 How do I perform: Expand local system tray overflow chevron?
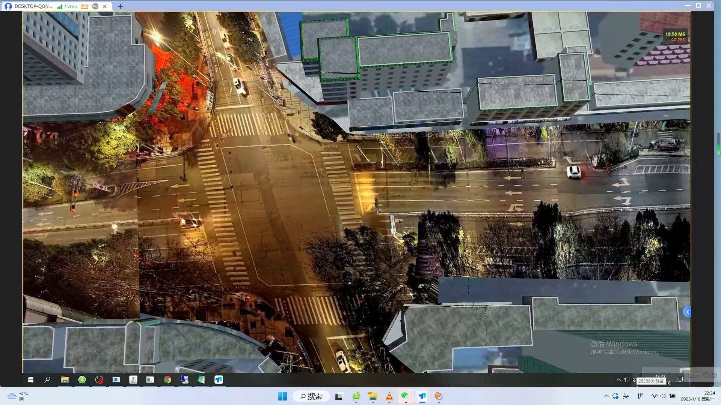[606, 396]
